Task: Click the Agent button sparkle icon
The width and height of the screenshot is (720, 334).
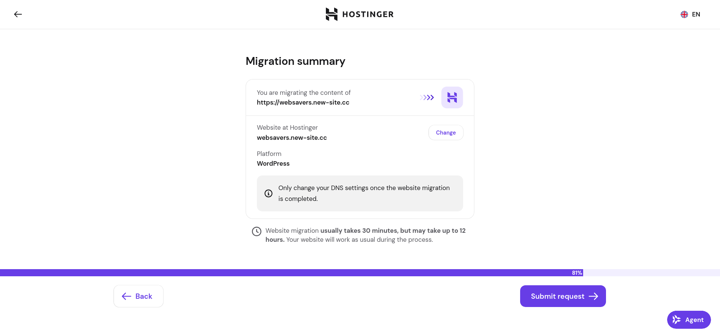Action: pyautogui.click(x=676, y=320)
